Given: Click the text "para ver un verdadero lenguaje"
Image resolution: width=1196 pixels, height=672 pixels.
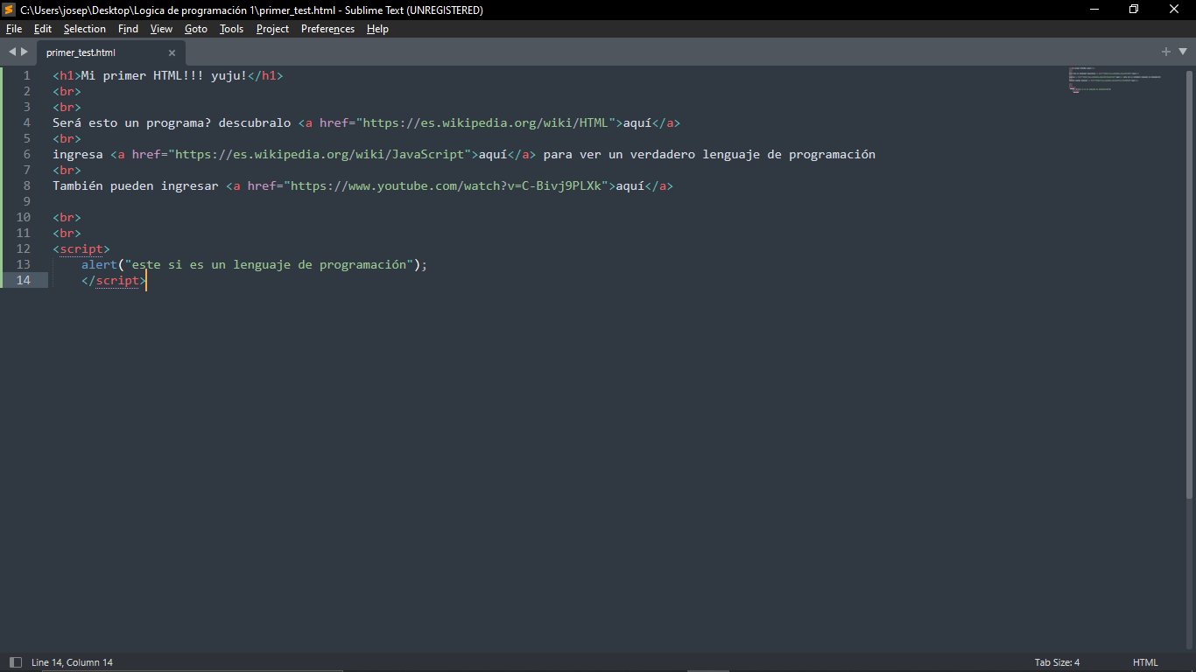Looking at the screenshot, I should point(651,154).
